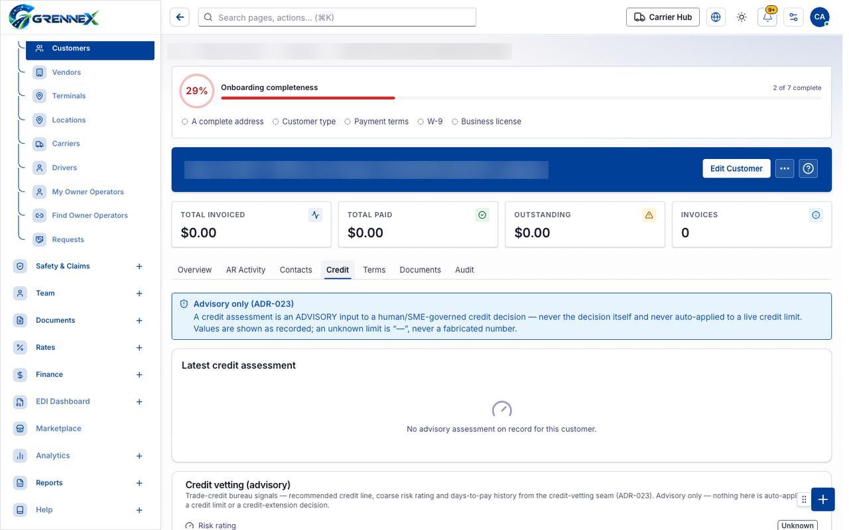Switch to the Overview tab
The width and height of the screenshot is (849, 530).
tap(194, 270)
